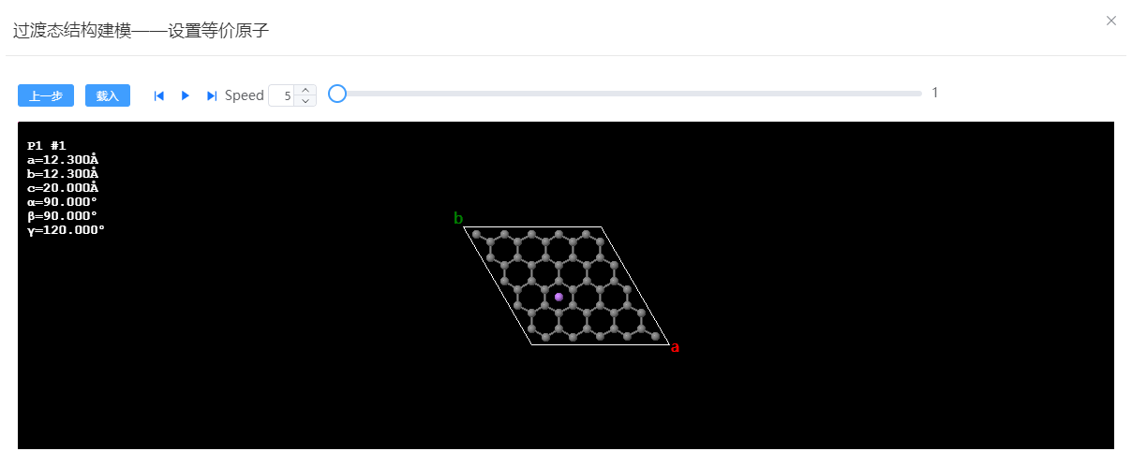Select the purple atom in the lattice
The width and height of the screenshot is (1132, 466).
coord(559,297)
